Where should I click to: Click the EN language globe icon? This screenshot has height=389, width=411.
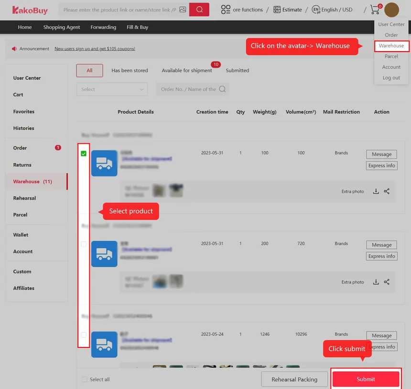tap(316, 10)
